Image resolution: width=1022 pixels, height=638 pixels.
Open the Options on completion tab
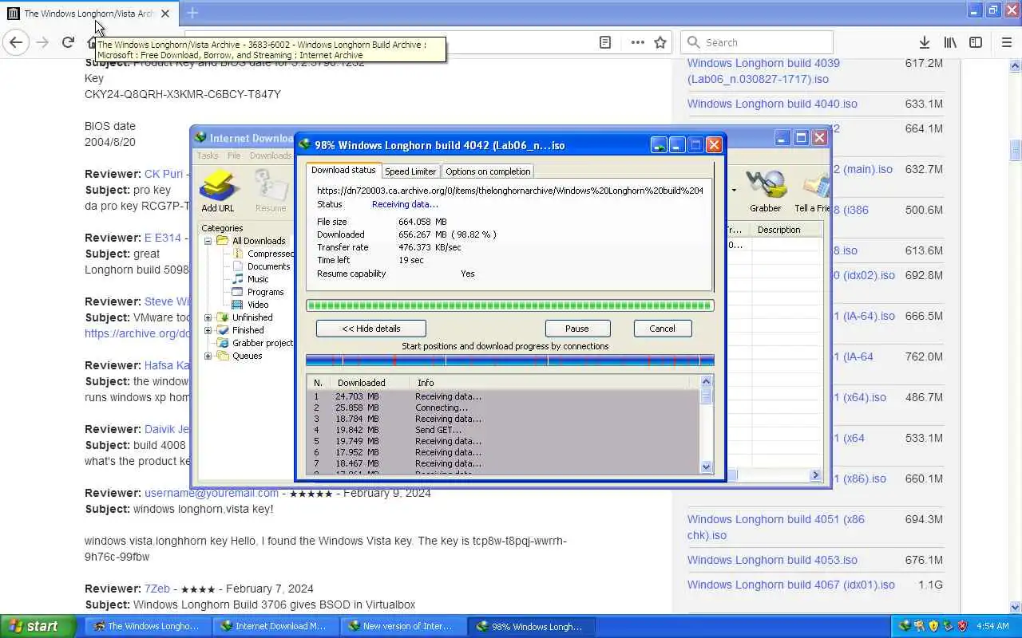(x=488, y=171)
